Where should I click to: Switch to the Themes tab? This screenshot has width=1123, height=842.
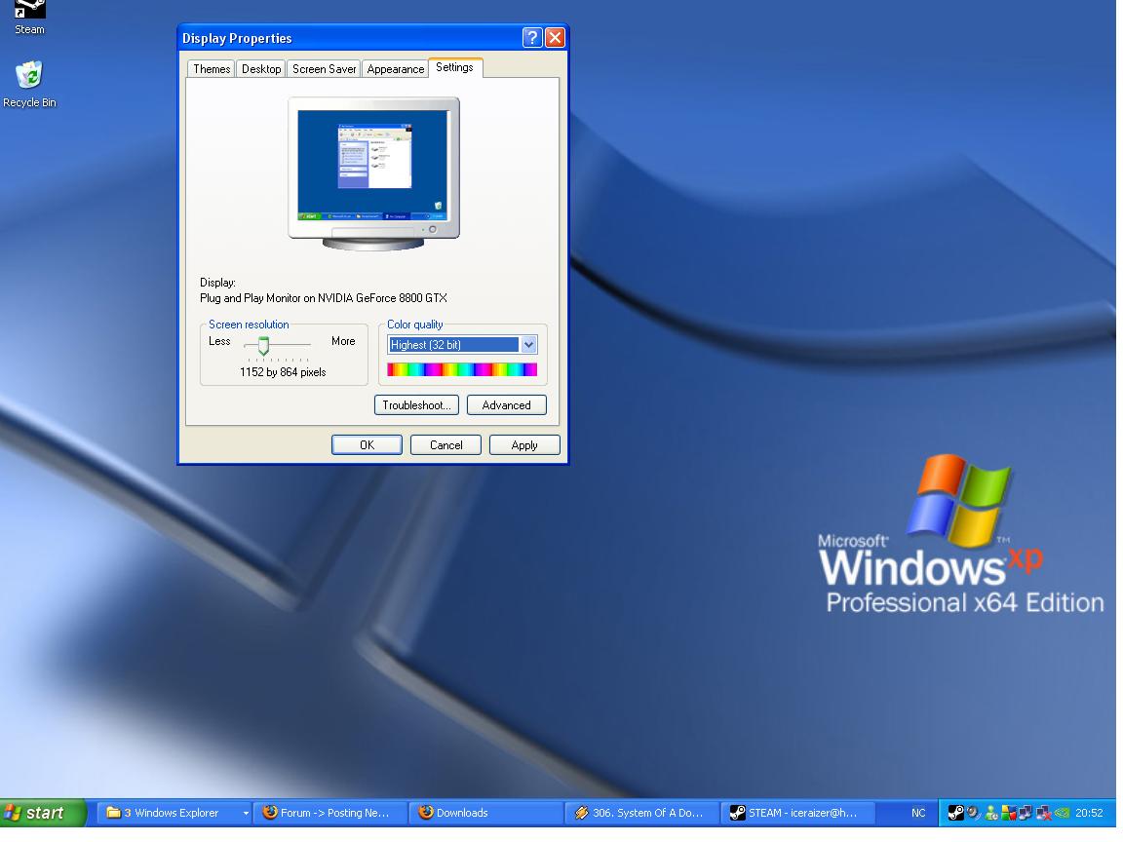212,69
